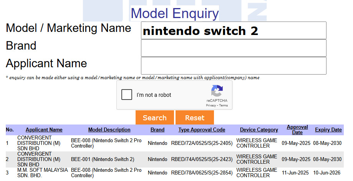Click the orange Search button
Screen dimensions: 353x181
(155, 118)
